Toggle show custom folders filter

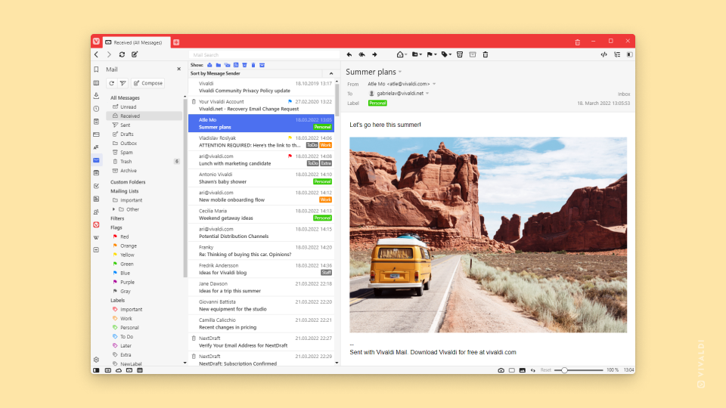(219, 65)
